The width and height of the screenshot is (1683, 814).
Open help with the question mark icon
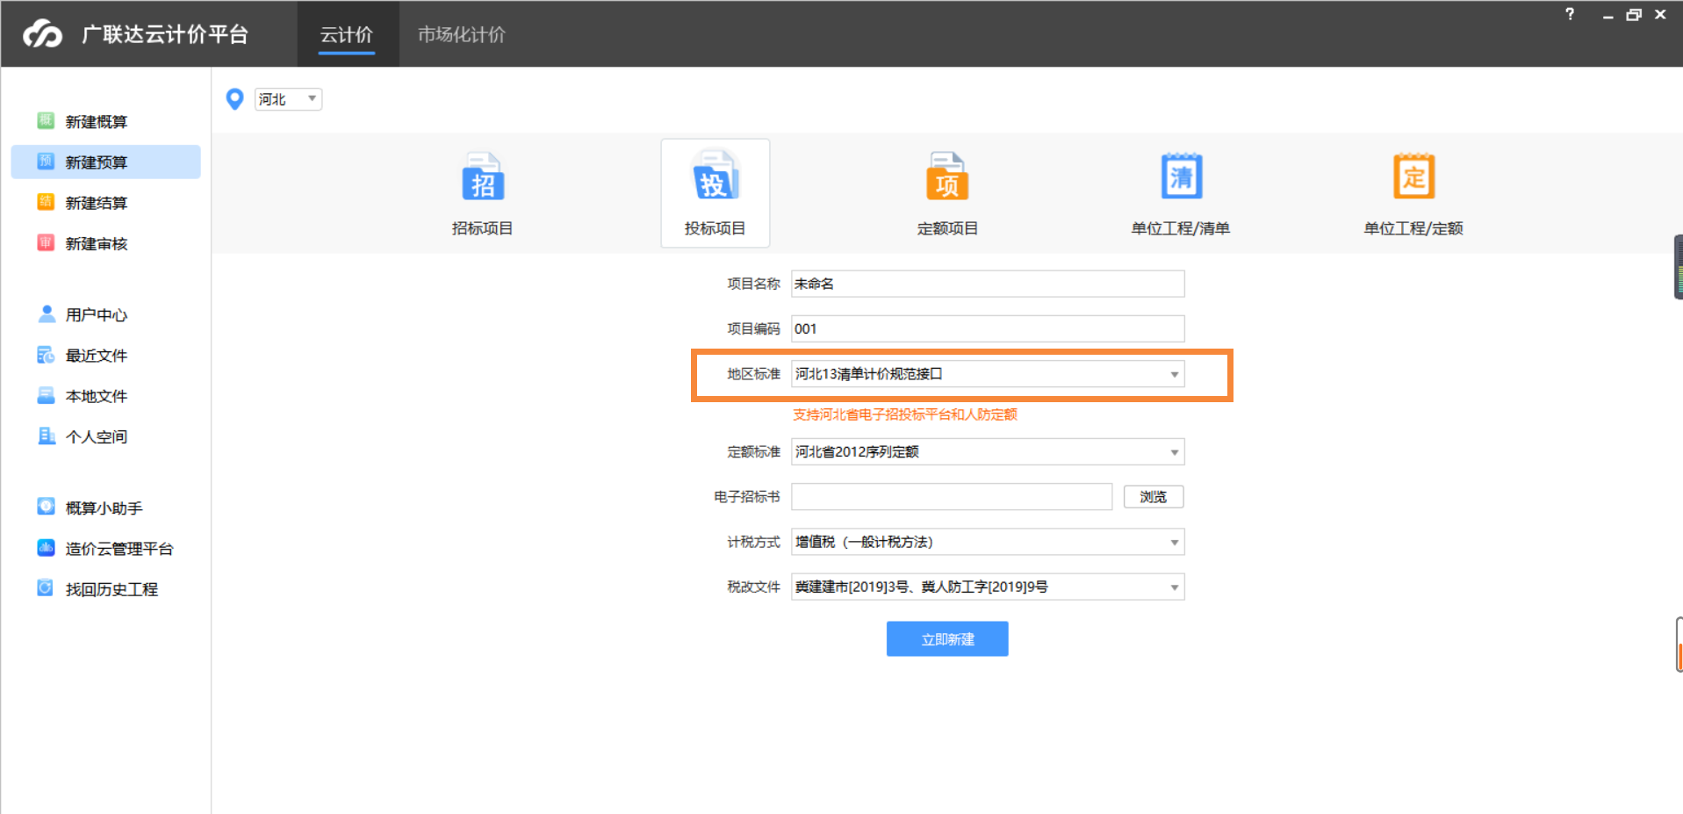click(1570, 14)
